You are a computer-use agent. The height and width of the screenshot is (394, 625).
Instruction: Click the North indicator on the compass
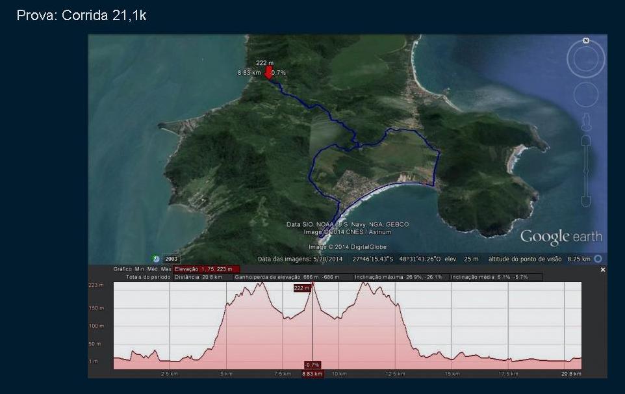coord(586,41)
